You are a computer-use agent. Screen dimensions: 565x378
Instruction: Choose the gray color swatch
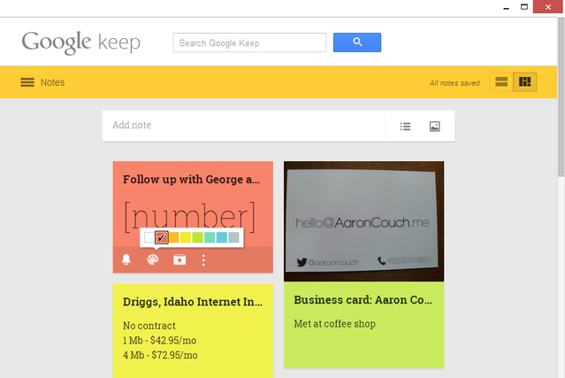click(x=233, y=237)
